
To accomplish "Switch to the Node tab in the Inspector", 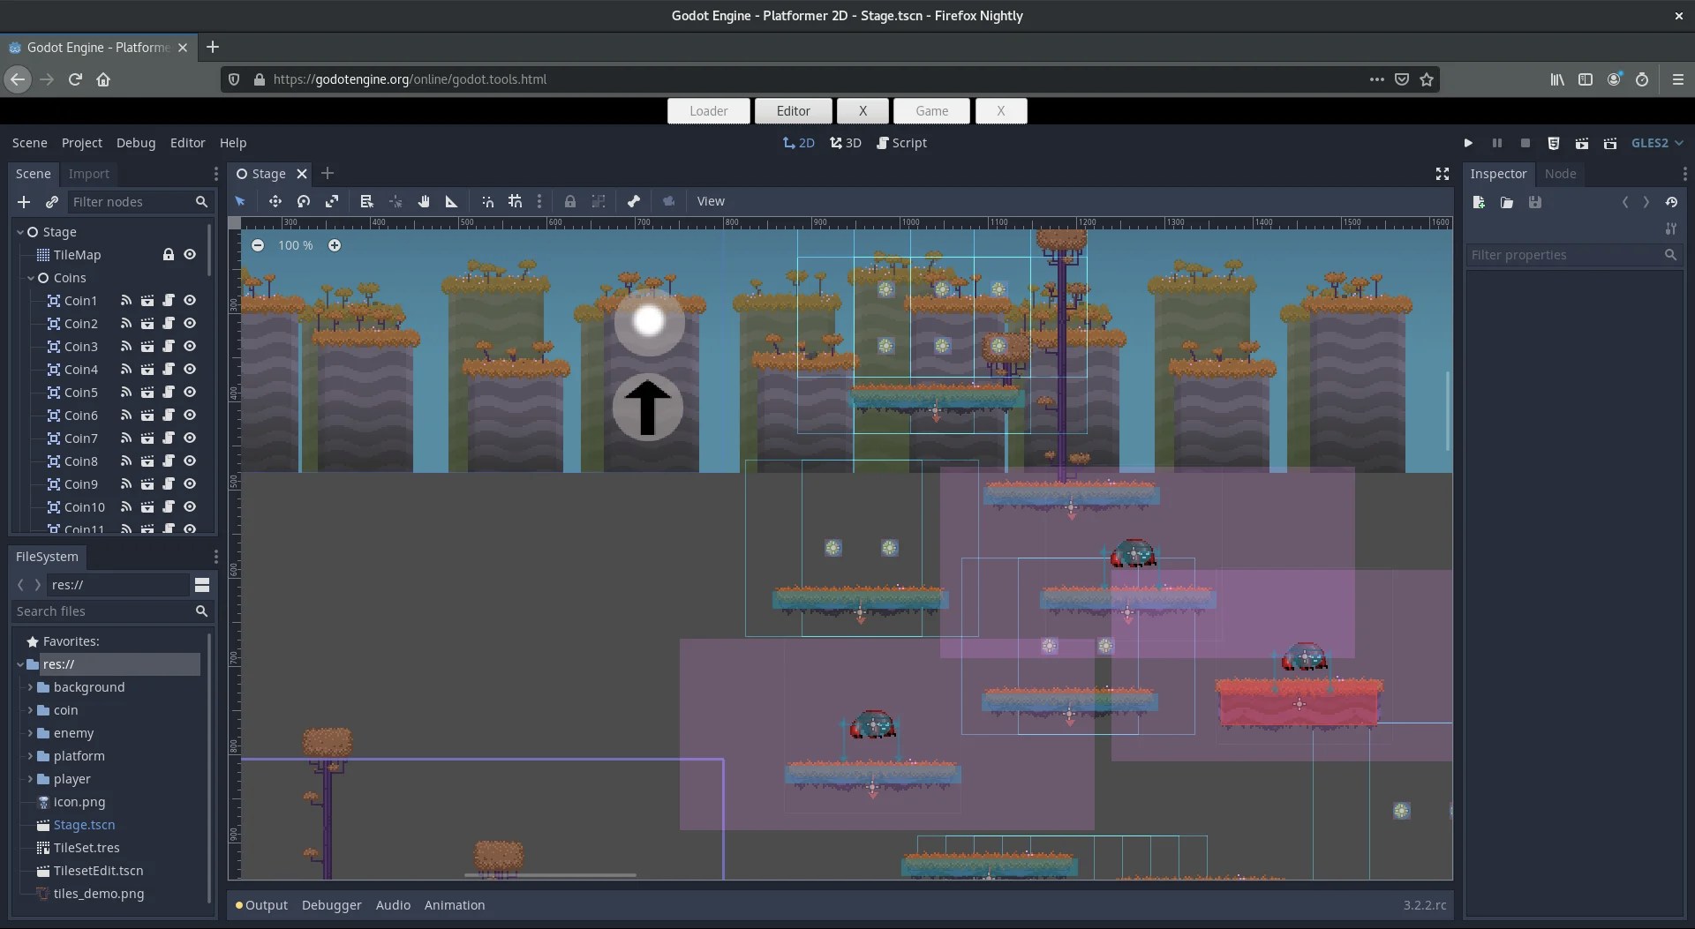I will [1562, 174].
